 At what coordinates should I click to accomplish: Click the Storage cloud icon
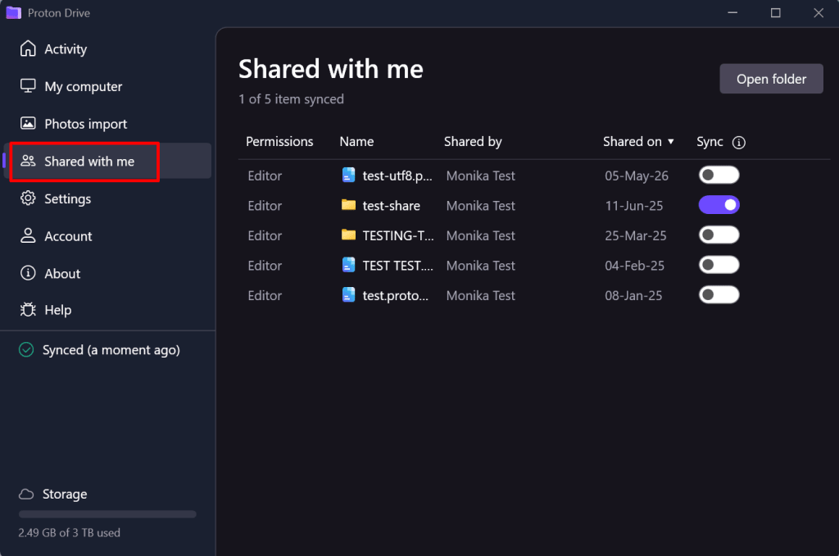(x=26, y=494)
